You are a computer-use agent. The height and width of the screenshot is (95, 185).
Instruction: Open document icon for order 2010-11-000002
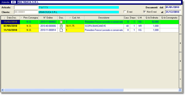point(61,22)
